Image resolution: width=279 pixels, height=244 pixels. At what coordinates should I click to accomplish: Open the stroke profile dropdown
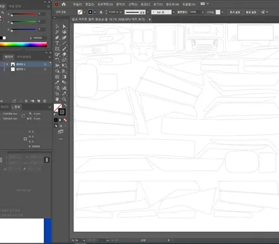coord(148,12)
